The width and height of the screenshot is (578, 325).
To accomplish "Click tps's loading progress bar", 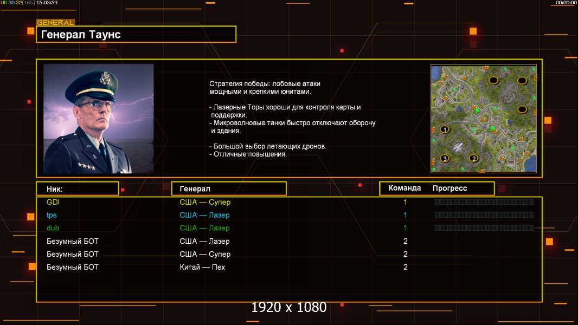I will click(x=484, y=215).
